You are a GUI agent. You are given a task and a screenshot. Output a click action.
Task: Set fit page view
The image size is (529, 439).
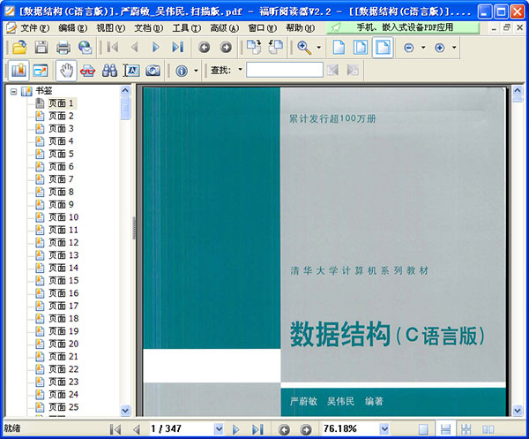coord(361,48)
